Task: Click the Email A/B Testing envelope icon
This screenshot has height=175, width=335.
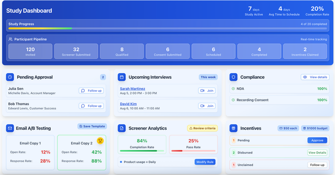Action: [x=10, y=128]
